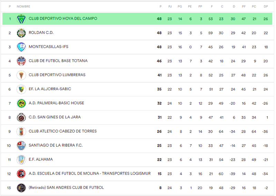Click the PJ column header
The image size is (276, 196).
[170, 7]
